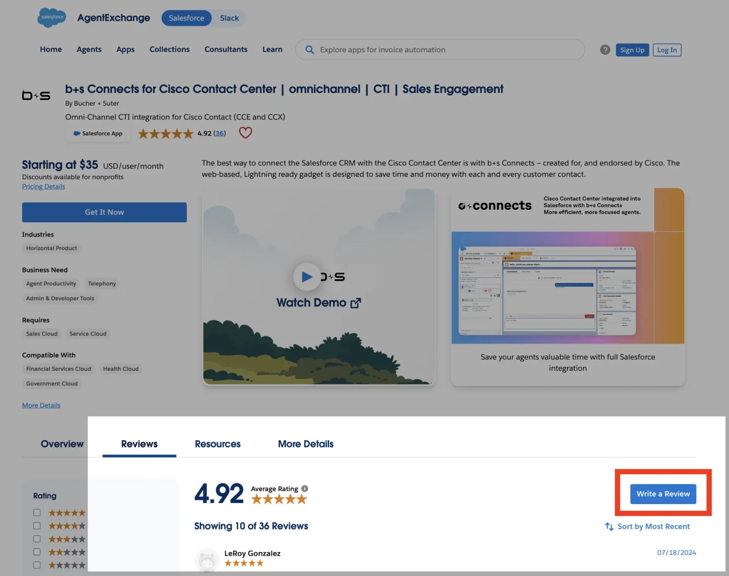Screen dimensions: 729x576
Task: Click the Sales Cloud tag
Action: [42, 334]
